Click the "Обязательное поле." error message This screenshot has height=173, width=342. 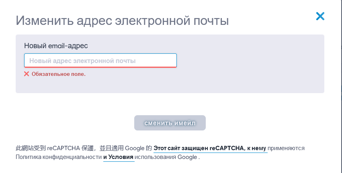59,74
